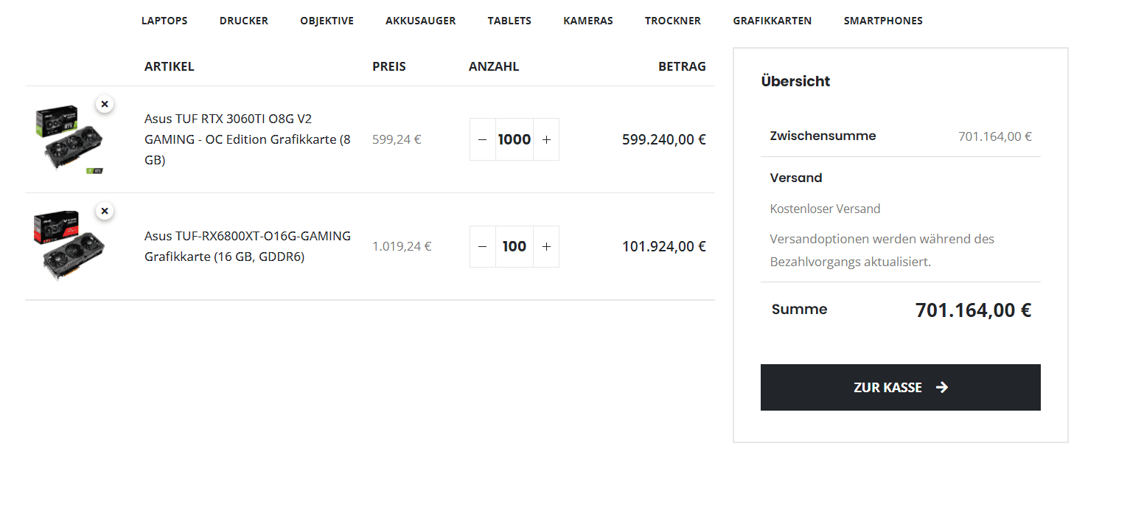Click the ANZAHL column header

494,66
